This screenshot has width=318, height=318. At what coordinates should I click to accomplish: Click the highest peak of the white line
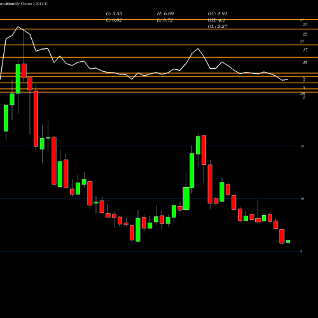pos(18,27)
